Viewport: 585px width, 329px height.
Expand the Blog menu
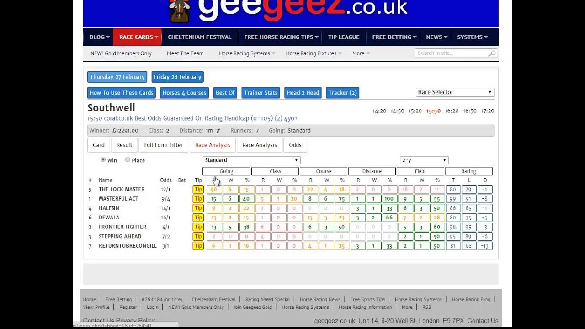[100, 37]
